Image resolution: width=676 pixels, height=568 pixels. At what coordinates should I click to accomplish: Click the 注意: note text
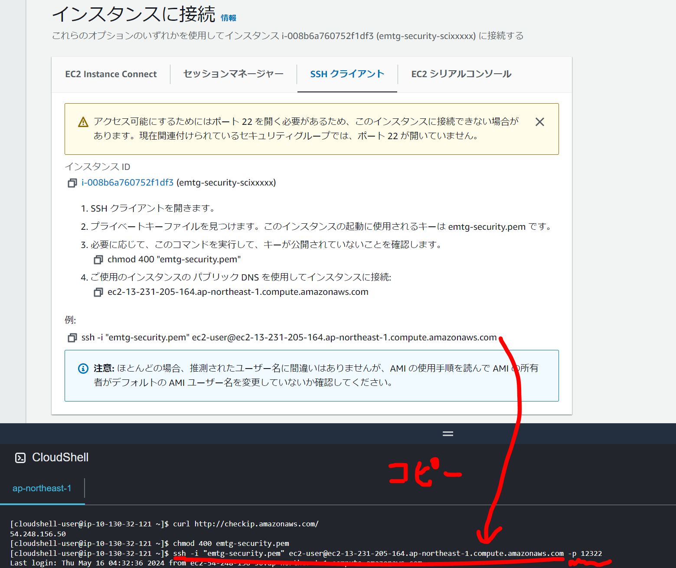316,375
